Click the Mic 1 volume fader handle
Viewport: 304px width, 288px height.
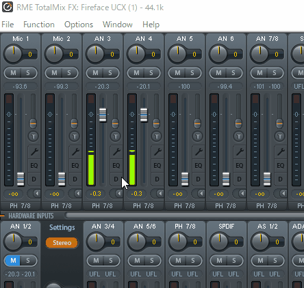click(x=21, y=179)
